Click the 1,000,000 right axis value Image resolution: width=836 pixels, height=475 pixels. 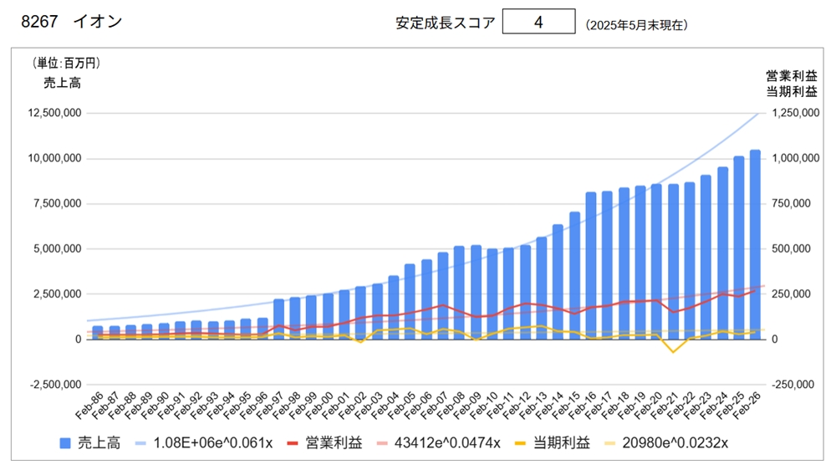[x=796, y=158]
